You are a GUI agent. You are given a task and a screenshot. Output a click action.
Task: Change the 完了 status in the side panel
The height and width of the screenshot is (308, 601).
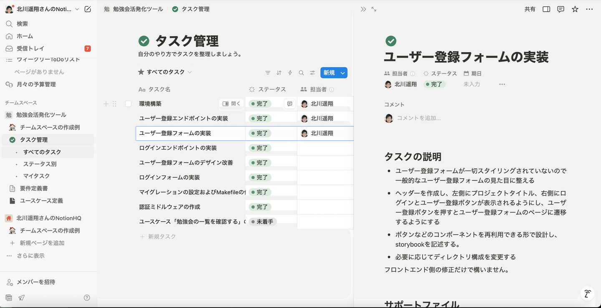(434, 84)
